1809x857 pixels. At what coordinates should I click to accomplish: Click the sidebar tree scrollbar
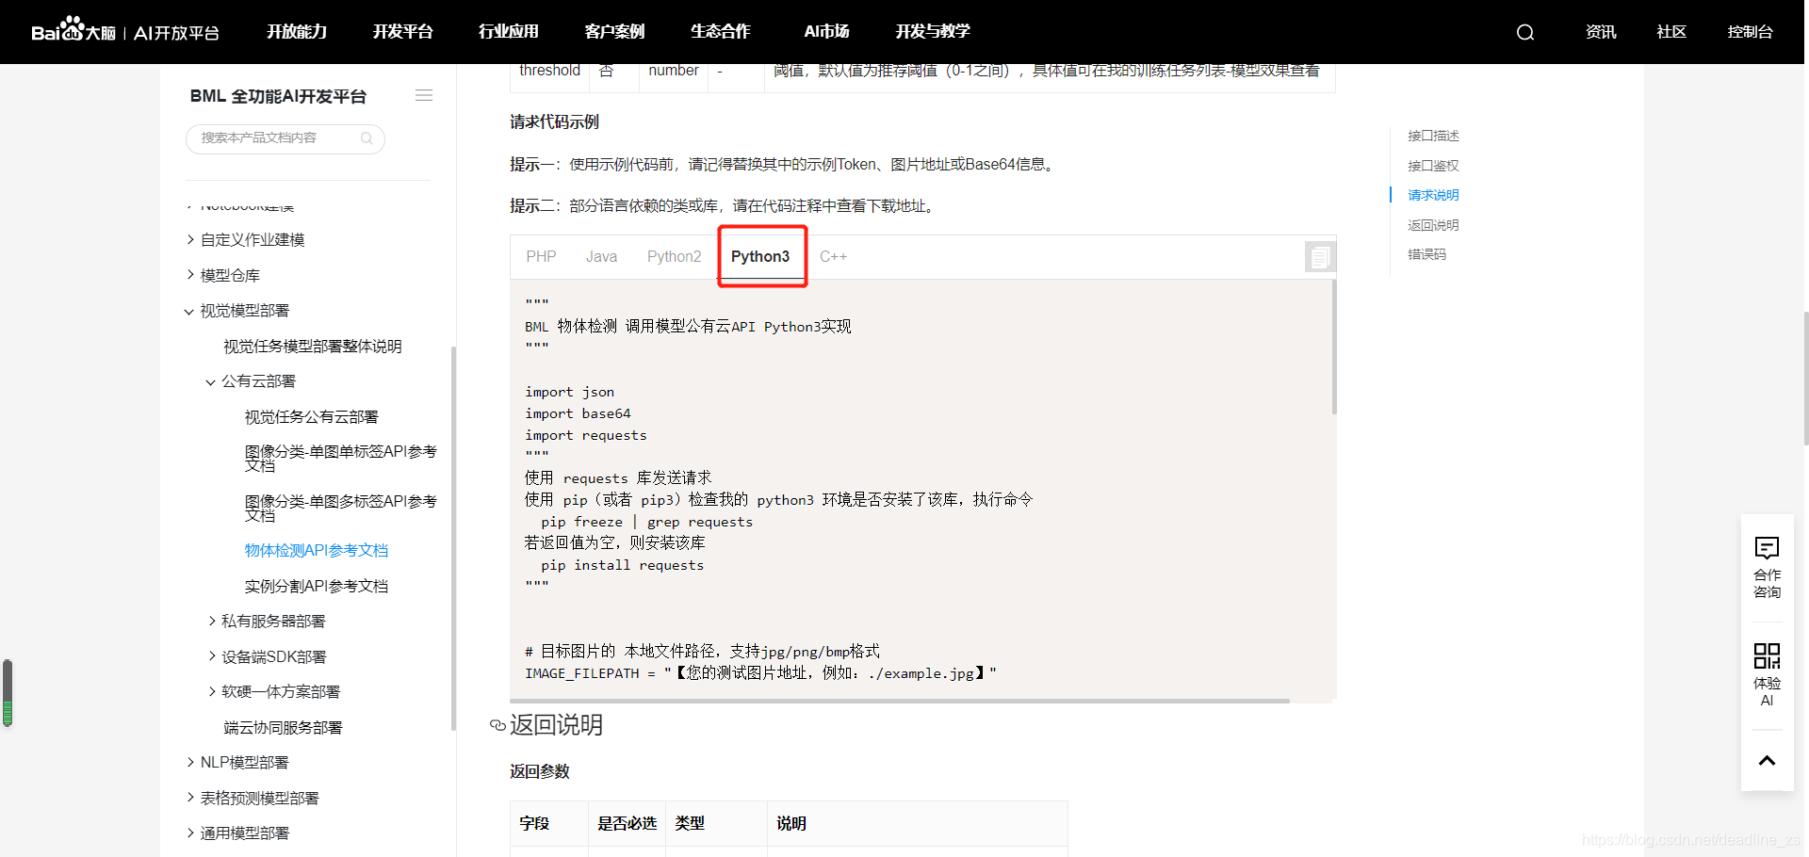453,538
